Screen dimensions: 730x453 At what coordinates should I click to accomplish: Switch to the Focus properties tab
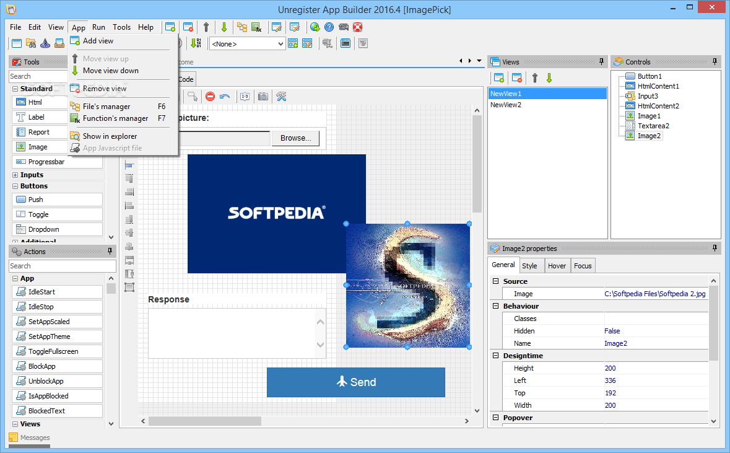(583, 266)
